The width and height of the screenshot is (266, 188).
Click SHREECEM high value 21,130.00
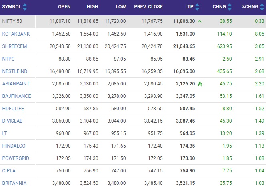pos(88,46)
